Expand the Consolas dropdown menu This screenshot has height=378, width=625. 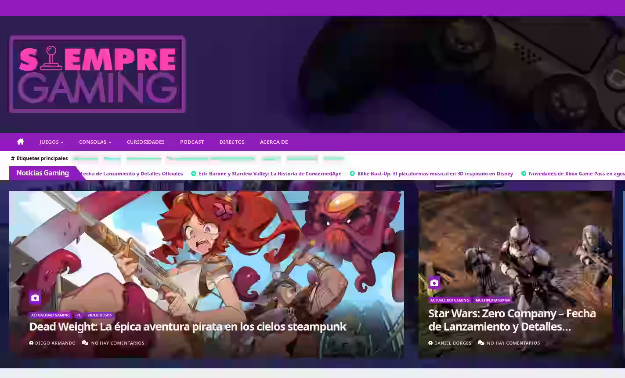click(x=95, y=142)
